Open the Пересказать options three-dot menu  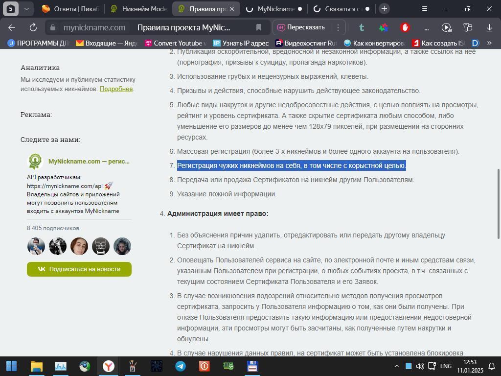338,27
